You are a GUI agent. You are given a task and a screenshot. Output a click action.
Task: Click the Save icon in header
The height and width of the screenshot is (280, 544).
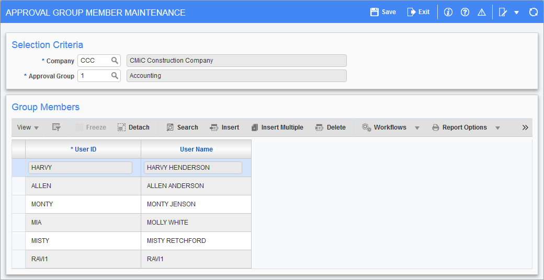coord(375,12)
